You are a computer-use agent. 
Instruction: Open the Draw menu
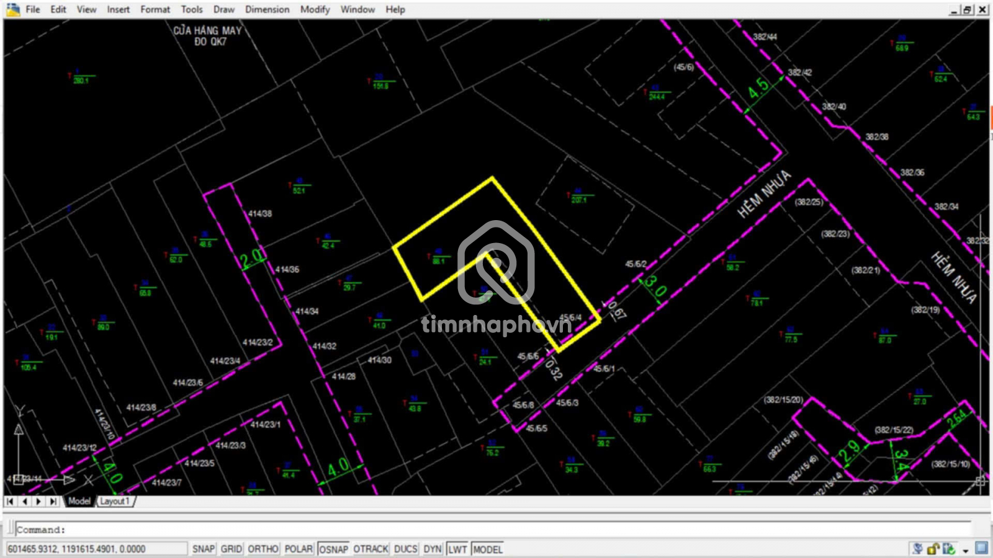[224, 9]
